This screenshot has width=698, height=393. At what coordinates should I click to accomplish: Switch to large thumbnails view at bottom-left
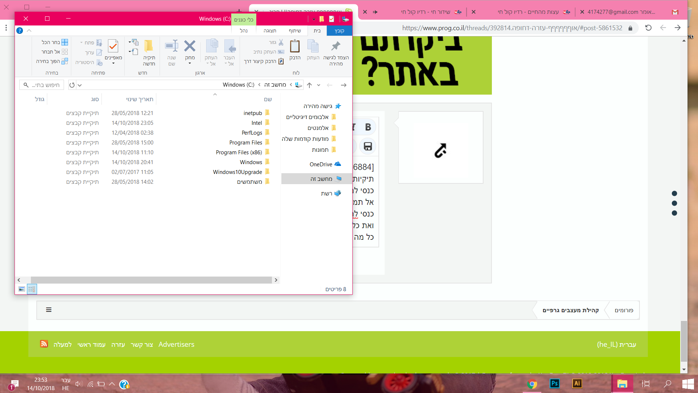pos(22,289)
